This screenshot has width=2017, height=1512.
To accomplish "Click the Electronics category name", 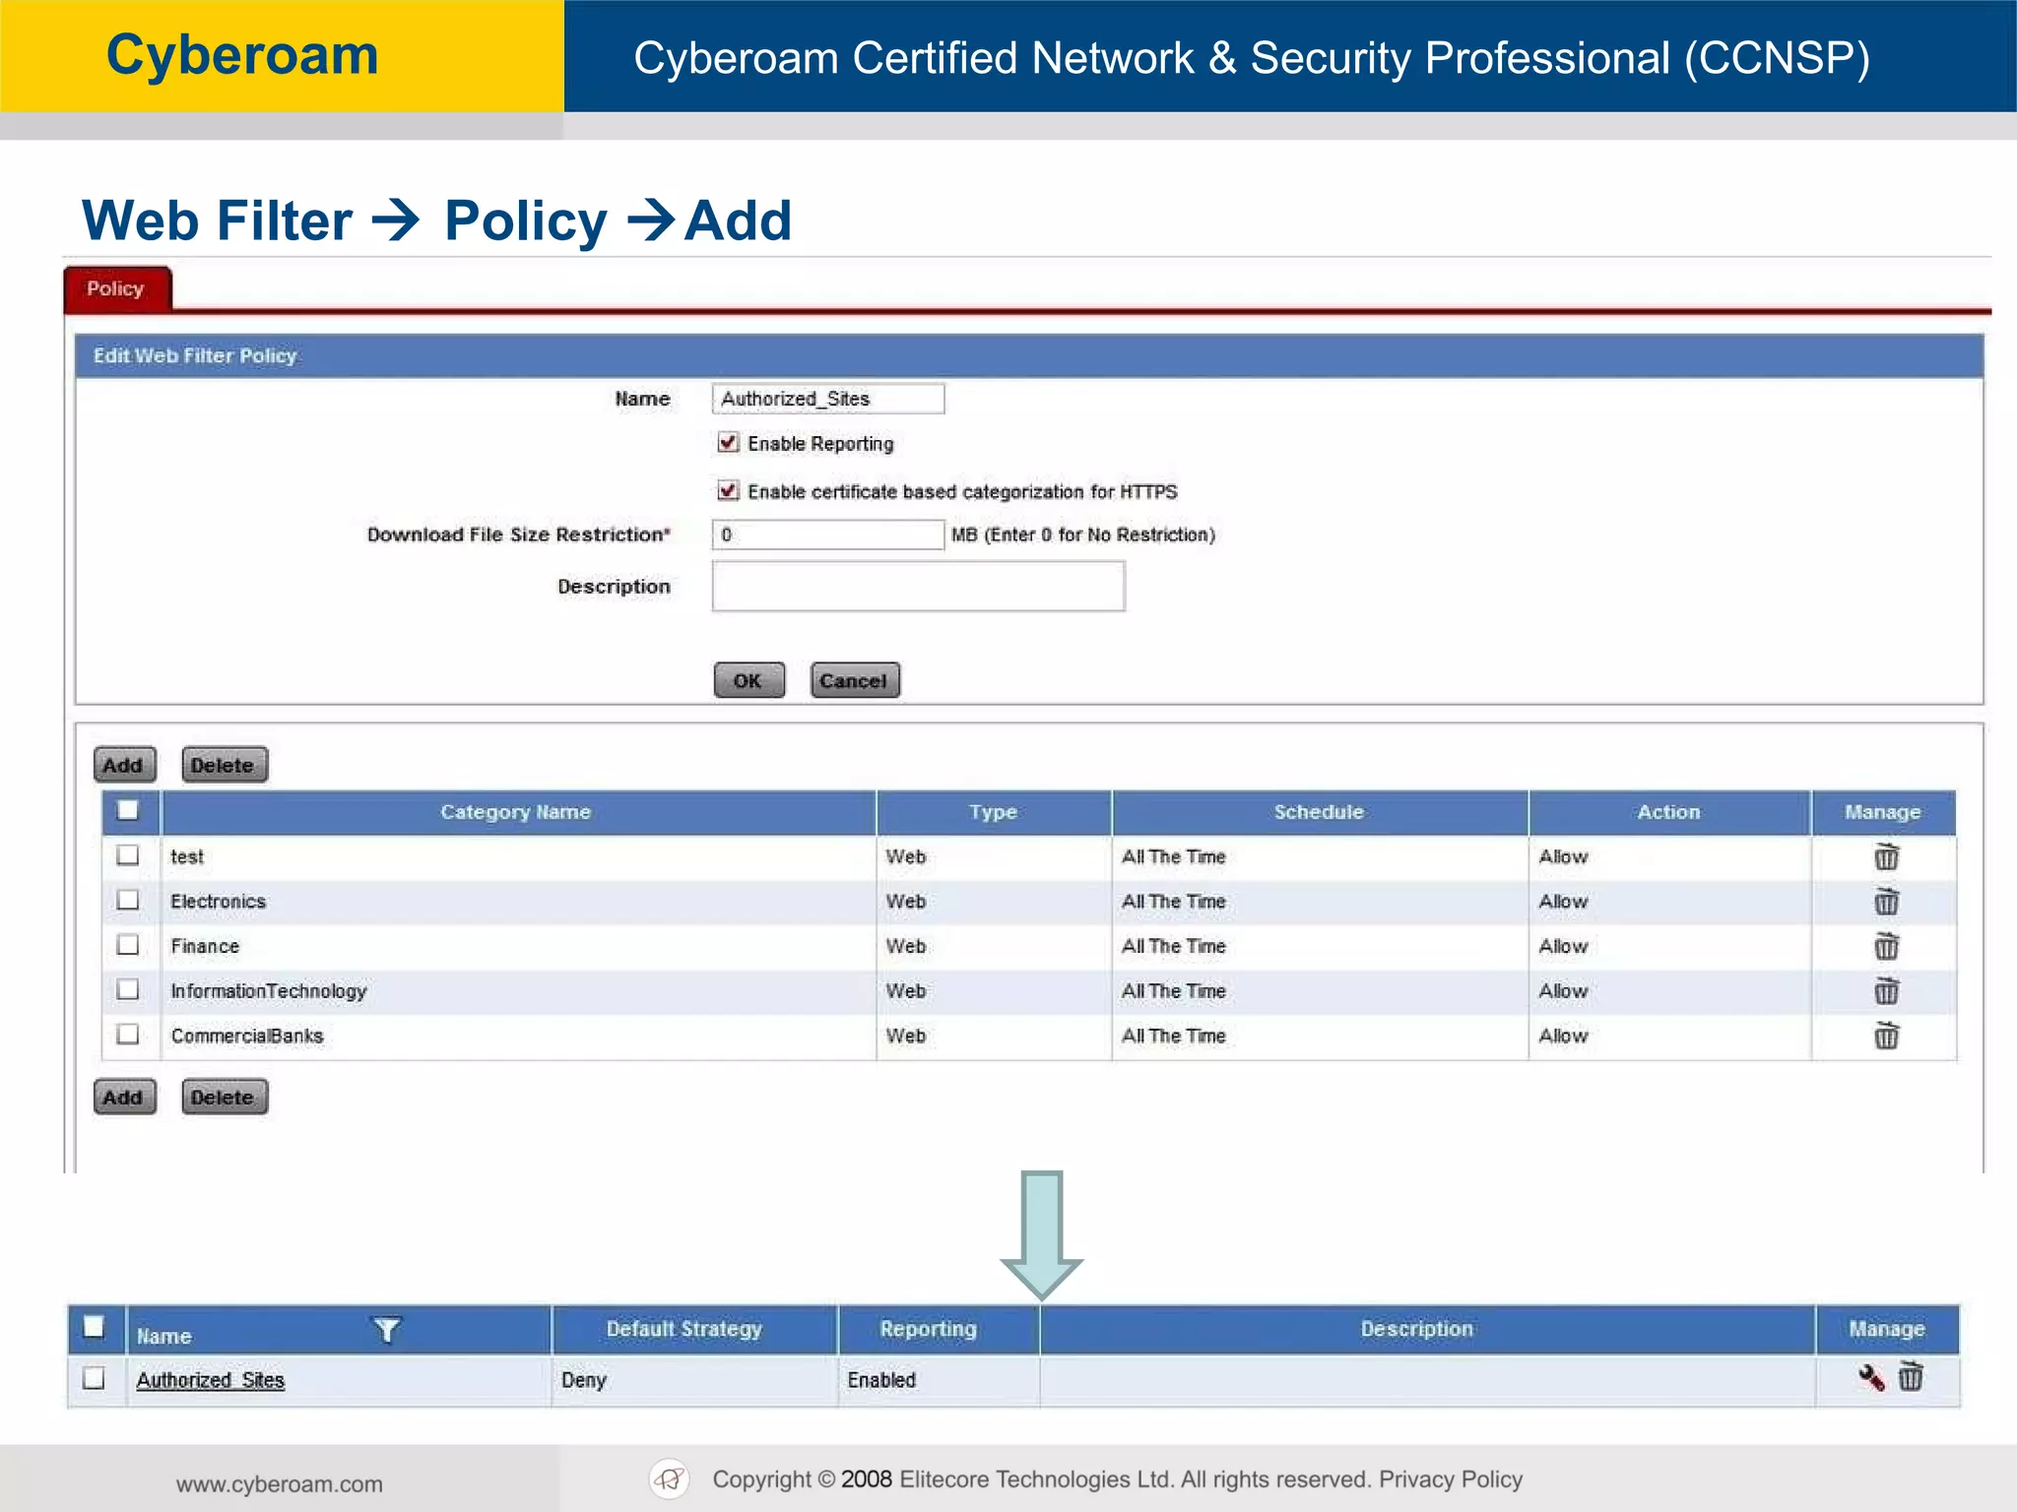I will coord(218,902).
